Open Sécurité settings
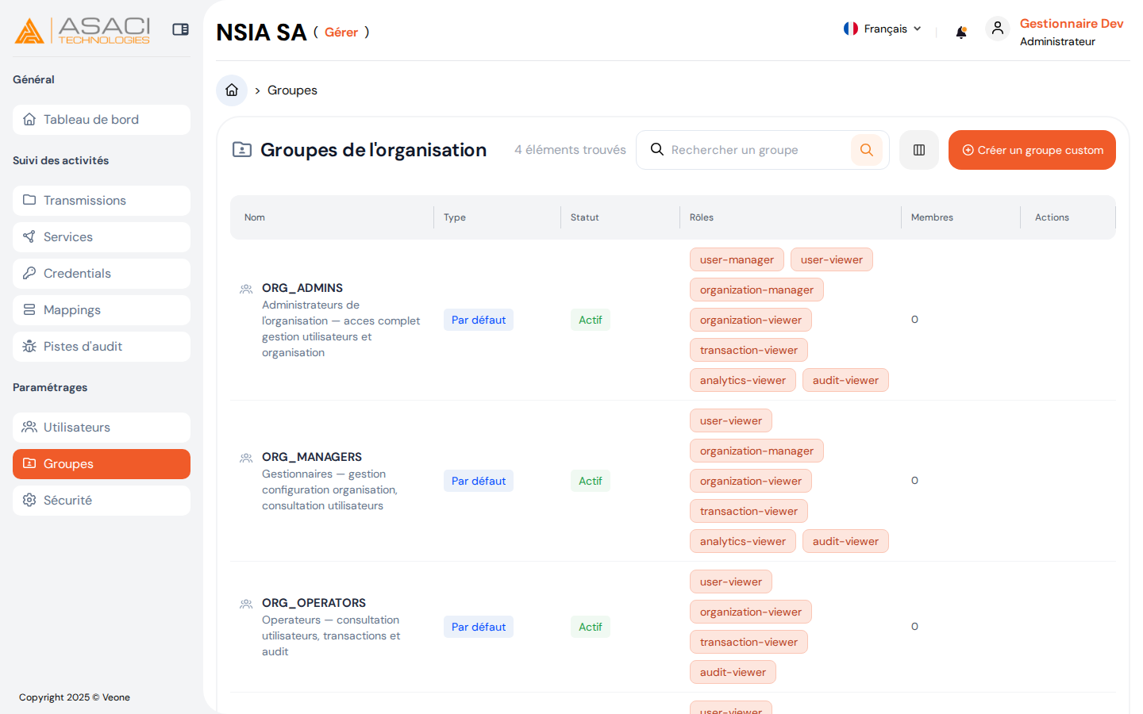Screen dimensions: 1143x714 click(102, 501)
